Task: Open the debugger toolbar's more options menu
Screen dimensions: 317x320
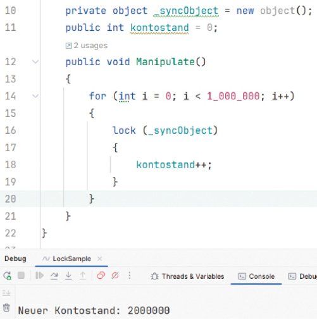Action: click(130, 276)
